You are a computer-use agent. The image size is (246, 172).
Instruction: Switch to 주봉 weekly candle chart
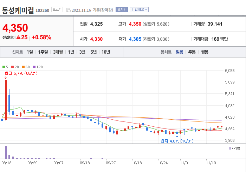[192, 52]
